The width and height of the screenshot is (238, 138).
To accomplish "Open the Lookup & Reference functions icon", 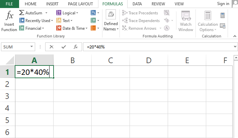I will (x=93, y=13).
